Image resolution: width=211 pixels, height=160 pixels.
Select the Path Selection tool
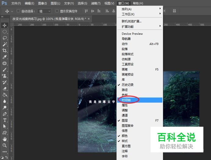click(x=5, y=126)
